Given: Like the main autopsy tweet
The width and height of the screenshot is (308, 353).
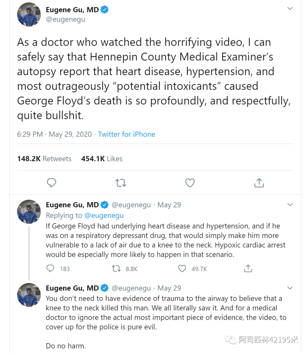Looking at the screenshot, I should point(190,183).
